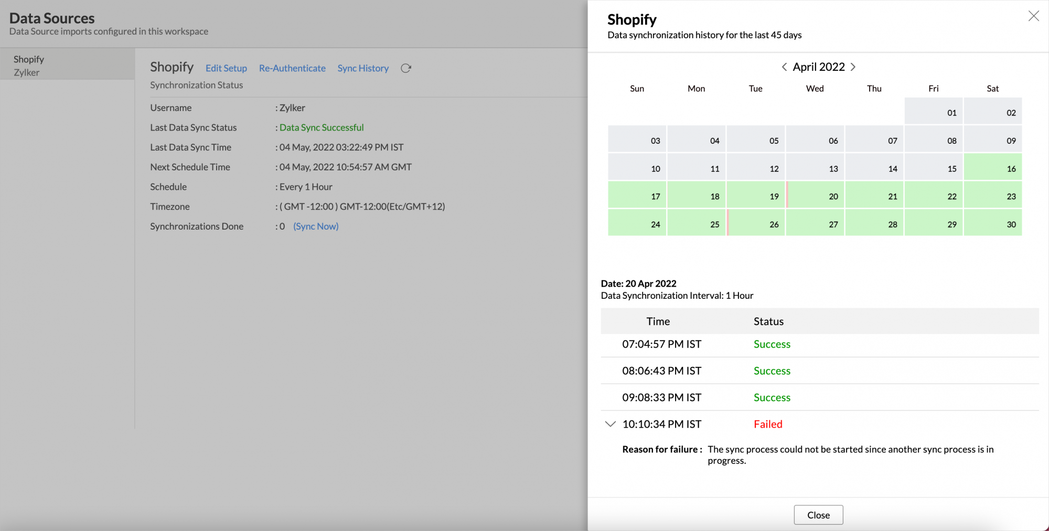Select April 20 in the calendar

(815, 194)
